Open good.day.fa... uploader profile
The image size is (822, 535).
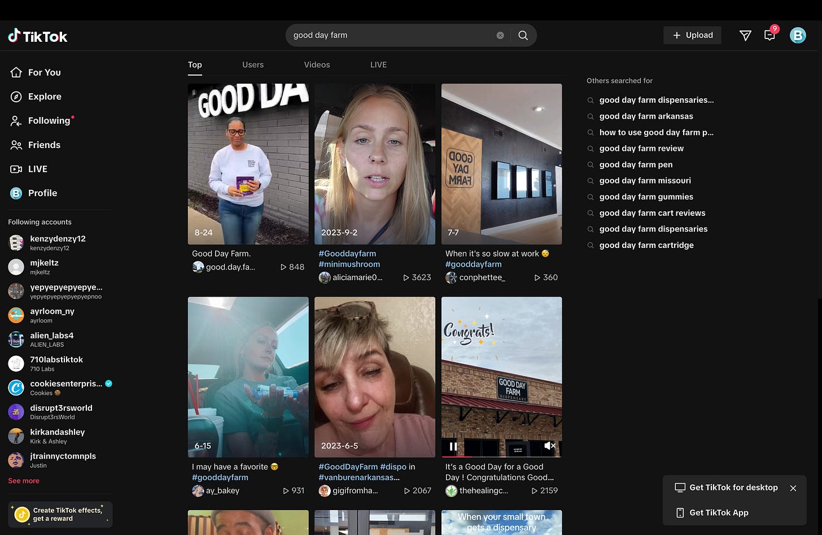click(224, 267)
